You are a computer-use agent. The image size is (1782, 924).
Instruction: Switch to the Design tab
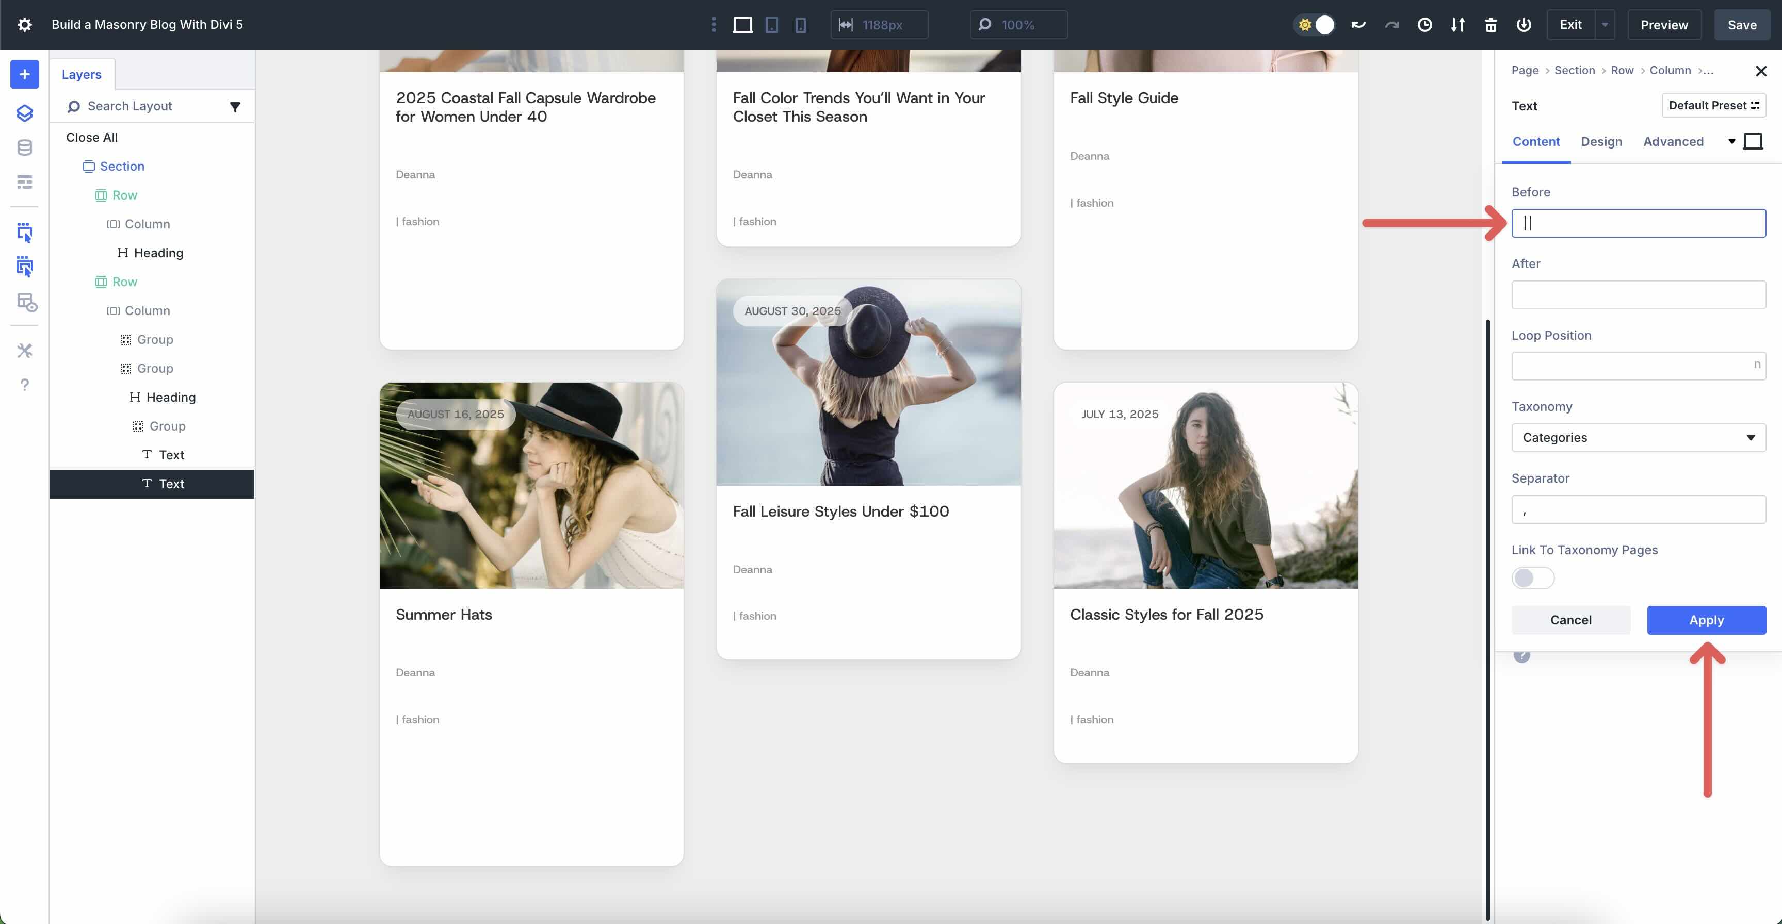pos(1601,141)
